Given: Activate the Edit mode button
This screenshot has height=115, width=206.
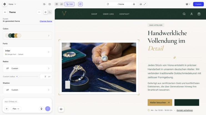Looking at the screenshot, I should click(69, 4).
